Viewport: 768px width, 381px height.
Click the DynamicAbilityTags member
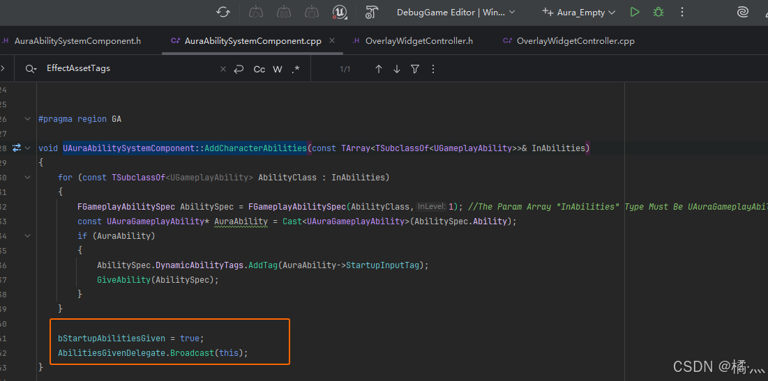199,265
